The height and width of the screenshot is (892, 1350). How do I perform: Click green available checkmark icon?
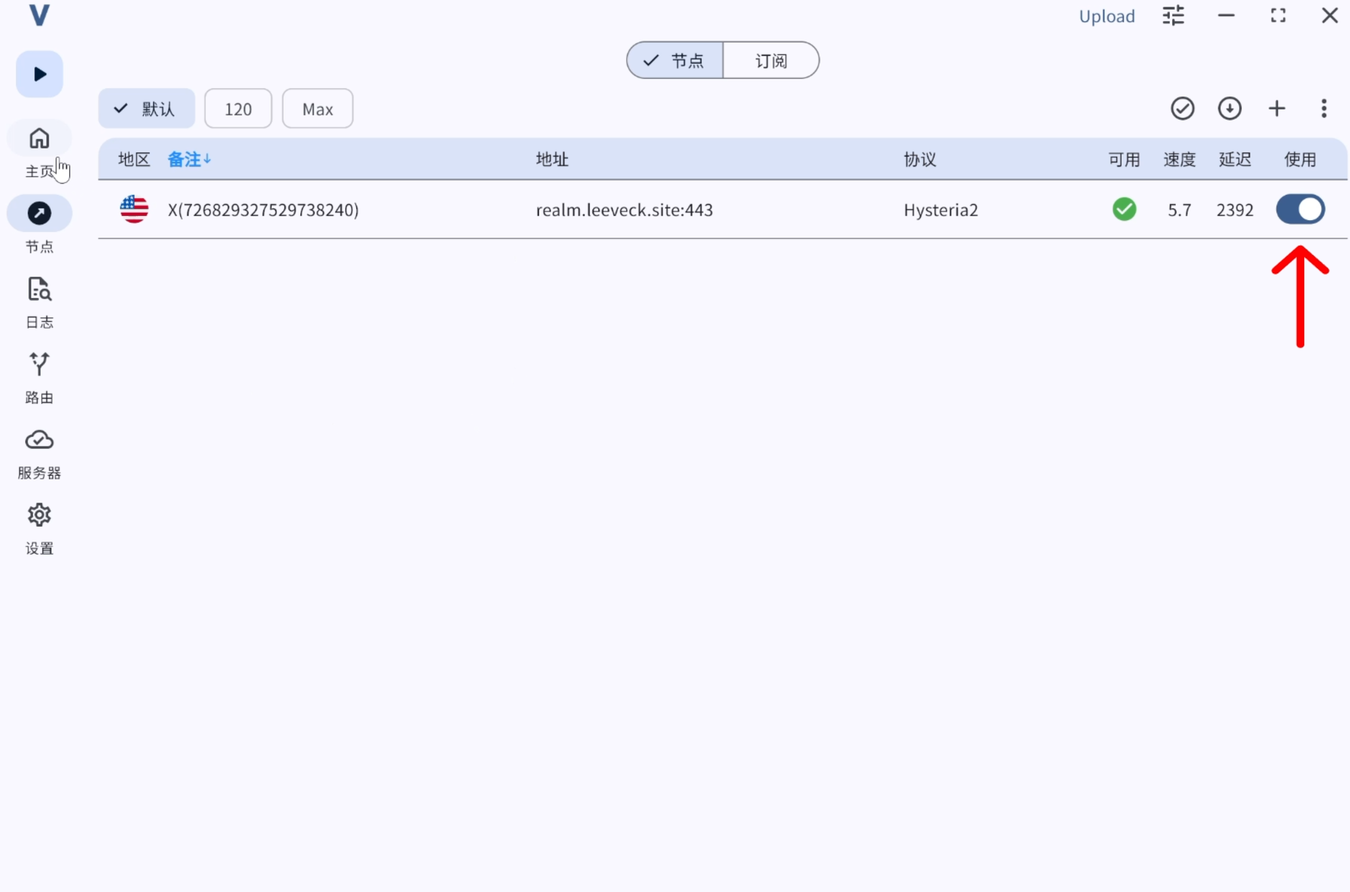pyautogui.click(x=1124, y=209)
